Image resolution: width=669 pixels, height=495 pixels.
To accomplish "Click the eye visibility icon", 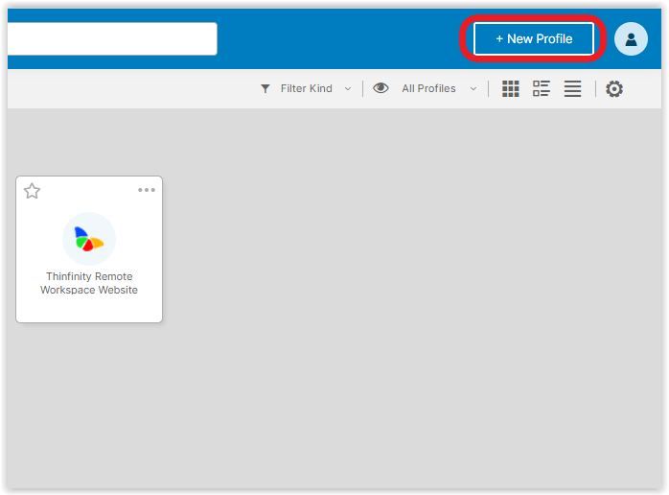I will click(381, 88).
